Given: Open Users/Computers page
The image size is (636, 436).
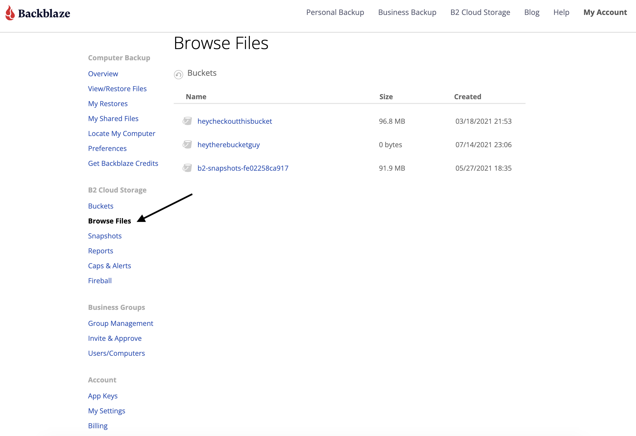Looking at the screenshot, I should click(x=117, y=353).
